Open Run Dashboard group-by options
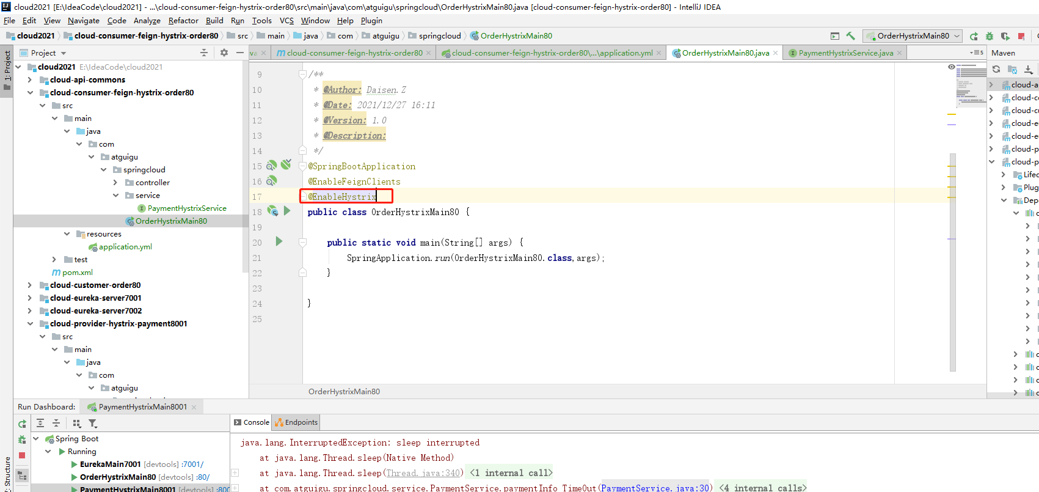The height and width of the screenshot is (492, 1039). (x=77, y=423)
